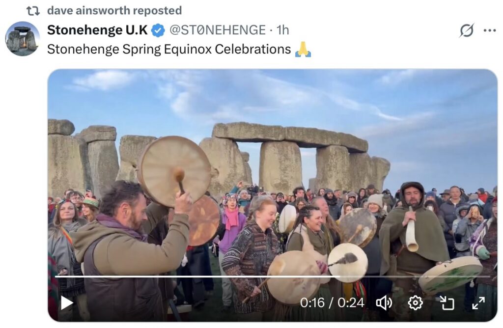Click the Grok slashed-circle icon
The width and height of the screenshot is (503, 328).
pyautogui.click(x=467, y=30)
